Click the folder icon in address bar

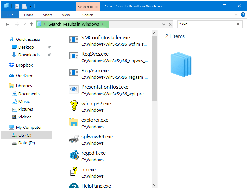39,24
